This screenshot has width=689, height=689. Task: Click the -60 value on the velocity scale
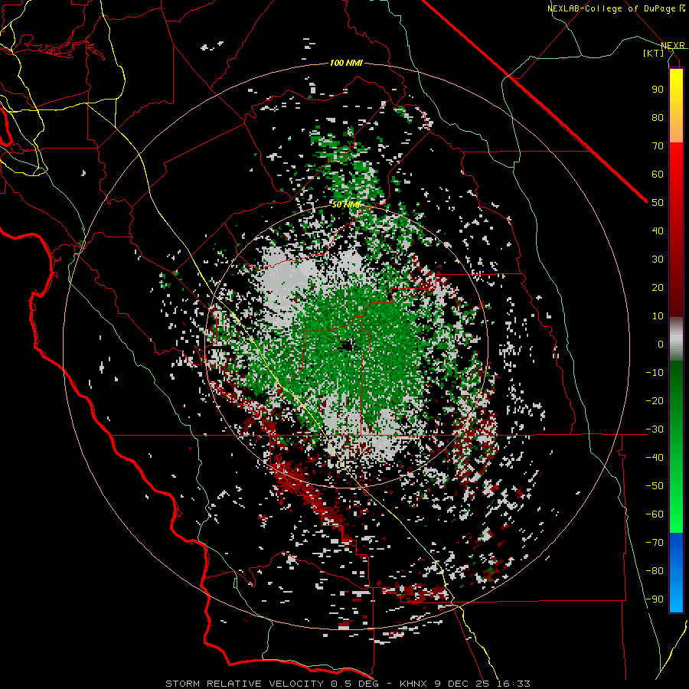(x=655, y=514)
